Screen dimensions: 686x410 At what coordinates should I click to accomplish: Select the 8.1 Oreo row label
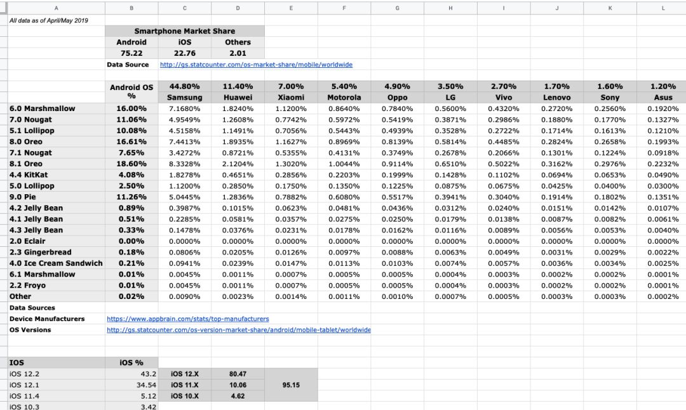click(56, 164)
